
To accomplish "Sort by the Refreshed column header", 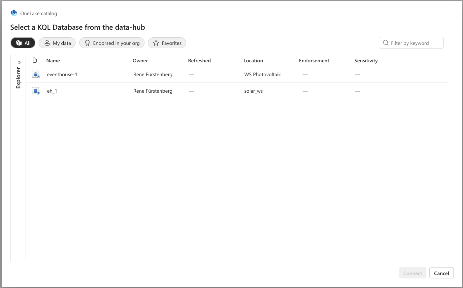I will (199, 61).
